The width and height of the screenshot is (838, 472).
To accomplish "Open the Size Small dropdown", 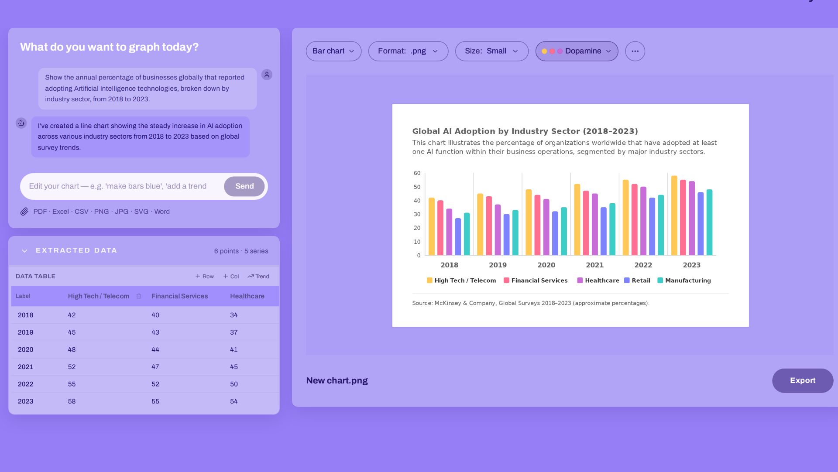I will tap(492, 51).
